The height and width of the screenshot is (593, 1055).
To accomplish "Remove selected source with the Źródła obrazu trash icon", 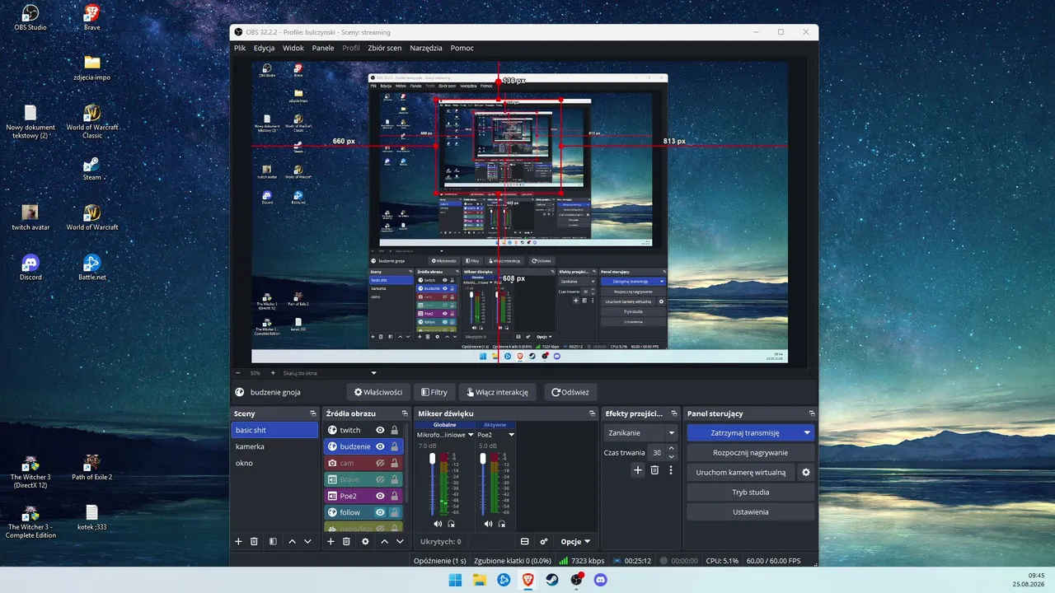I will click(x=346, y=541).
